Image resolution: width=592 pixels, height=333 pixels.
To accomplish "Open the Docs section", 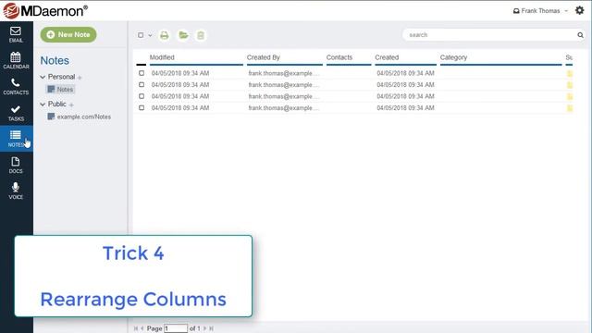I will (16, 166).
